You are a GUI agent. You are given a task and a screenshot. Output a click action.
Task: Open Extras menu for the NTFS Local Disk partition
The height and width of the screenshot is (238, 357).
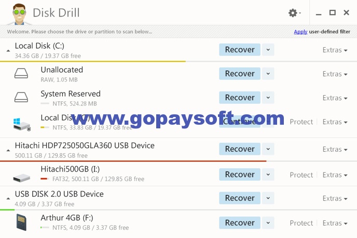coord(335,122)
